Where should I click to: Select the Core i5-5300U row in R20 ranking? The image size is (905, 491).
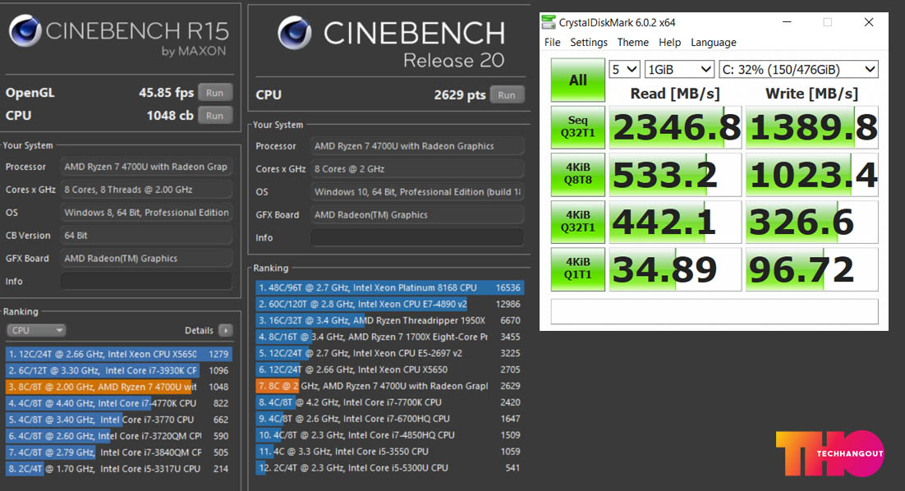[x=390, y=468]
